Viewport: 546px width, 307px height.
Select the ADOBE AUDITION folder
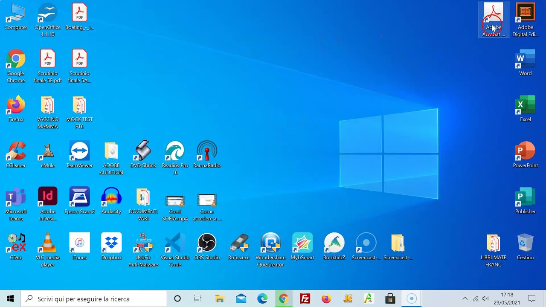pyautogui.click(x=111, y=159)
